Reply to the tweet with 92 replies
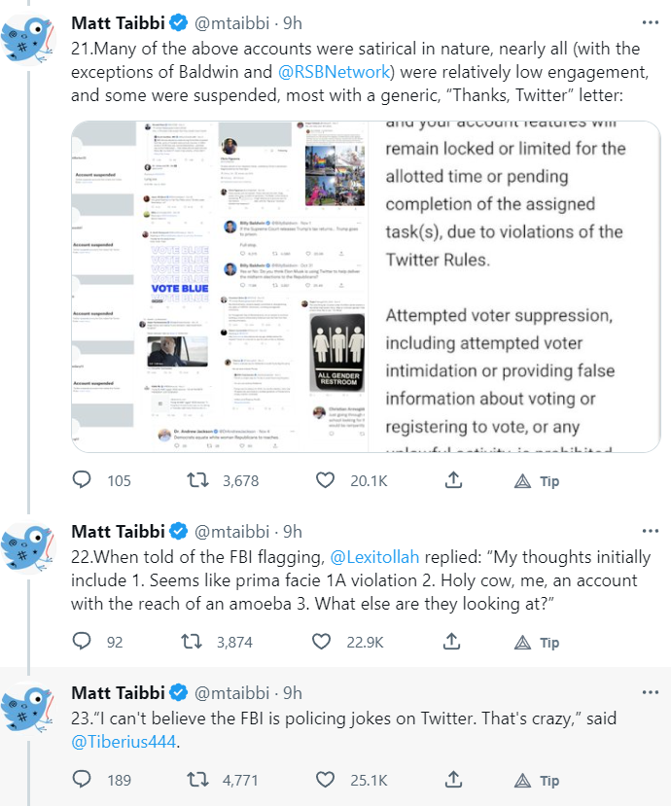The width and height of the screenshot is (671, 806). [83, 642]
